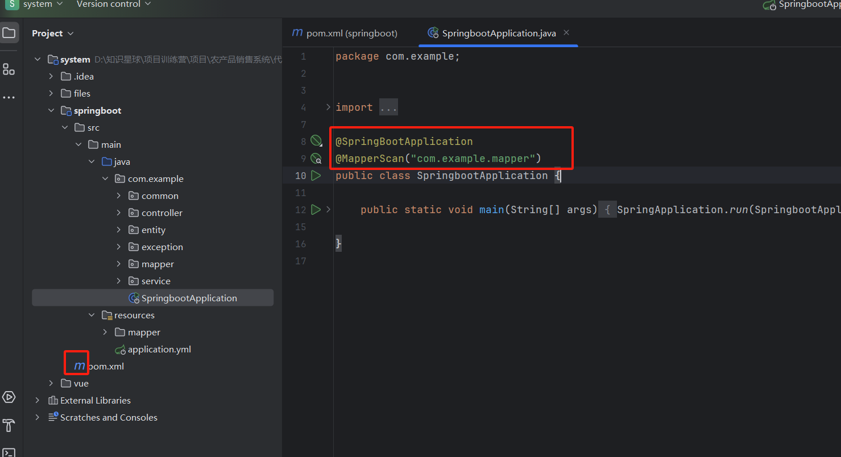Image resolution: width=841 pixels, height=457 pixels.
Task: Collapse the resources folder
Action: (x=92, y=315)
